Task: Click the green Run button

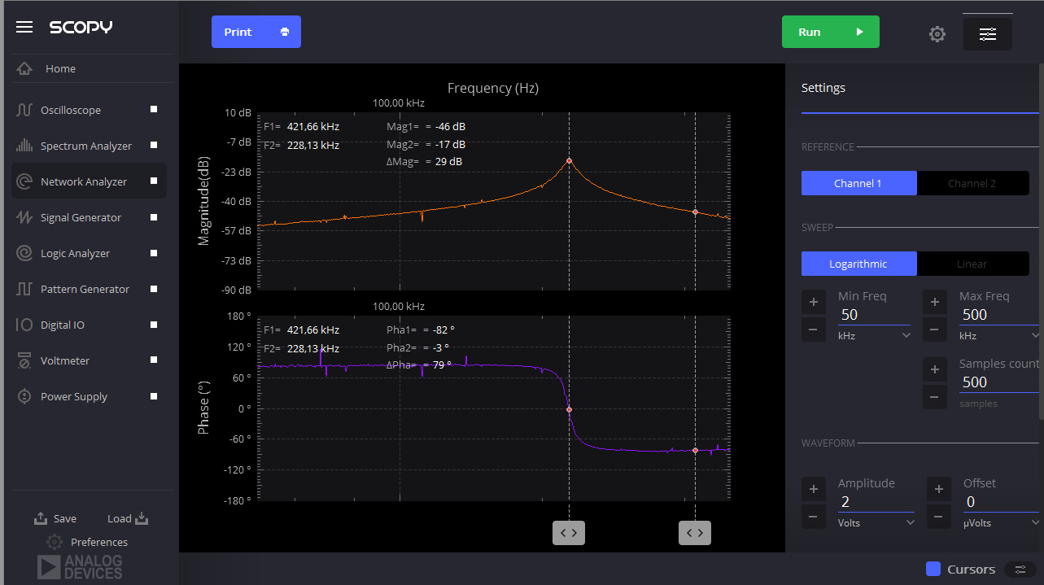Action: pyautogui.click(x=831, y=32)
